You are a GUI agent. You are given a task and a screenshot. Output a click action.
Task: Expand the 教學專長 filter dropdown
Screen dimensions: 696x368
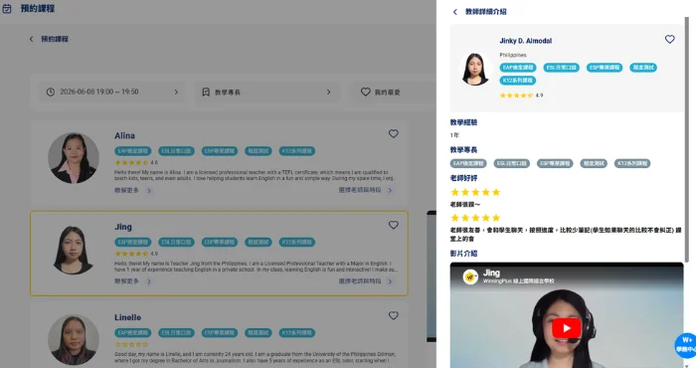click(x=266, y=92)
